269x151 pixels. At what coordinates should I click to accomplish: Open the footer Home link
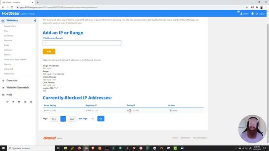click(x=175, y=138)
